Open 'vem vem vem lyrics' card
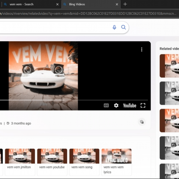 (x=117, y=162)
